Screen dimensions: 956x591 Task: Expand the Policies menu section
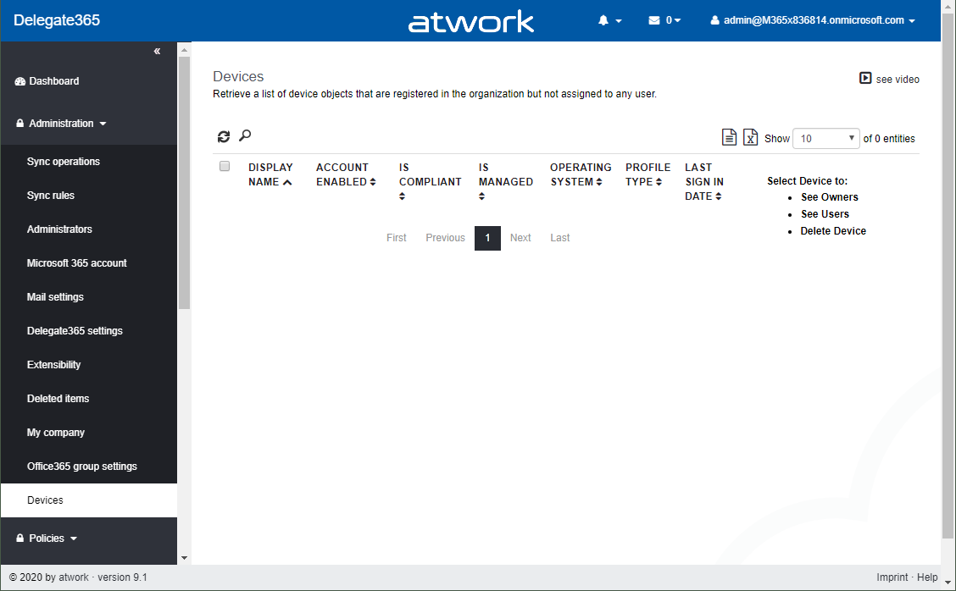coord(74,539)
